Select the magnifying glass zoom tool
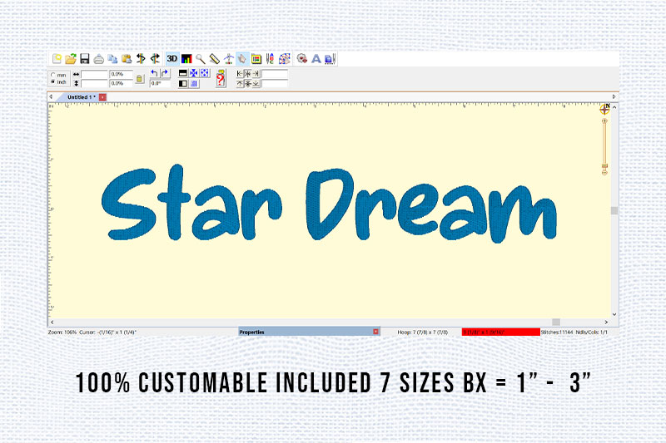Screen dimensions: 666x443 click(200, 58)
